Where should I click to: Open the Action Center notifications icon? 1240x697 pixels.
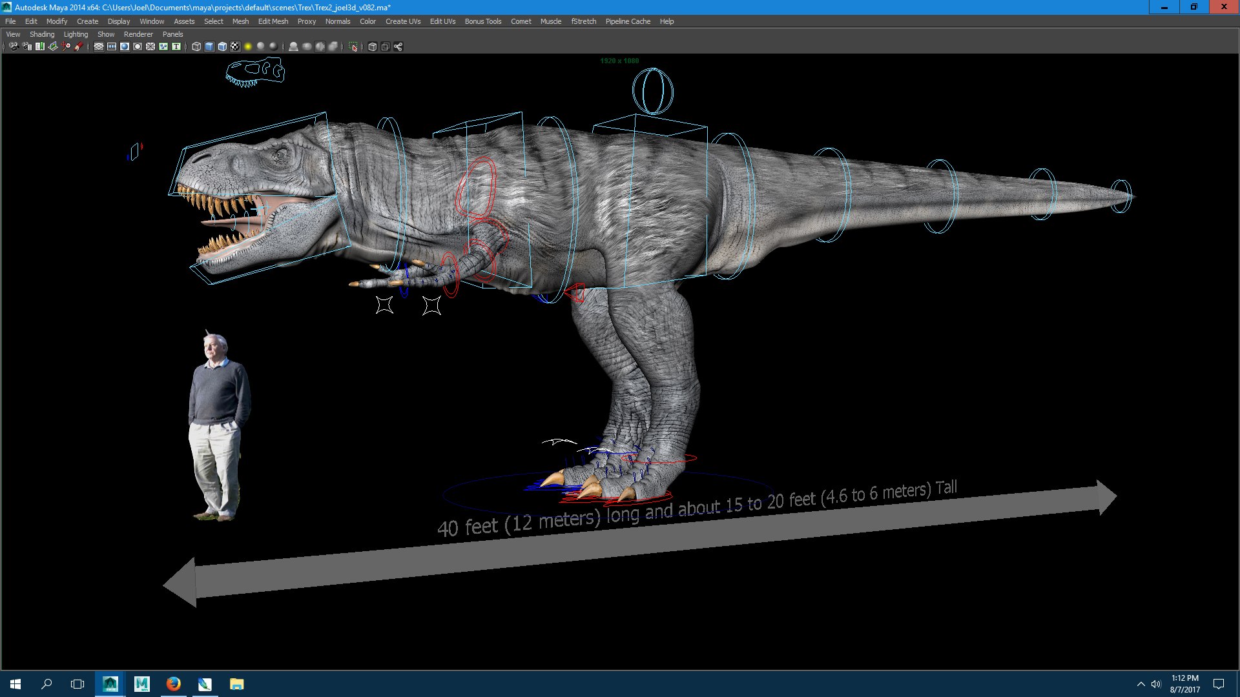point(1219,684)
